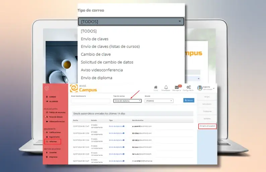Click the Cursos sidebar icon

click(x=47, y=97)
